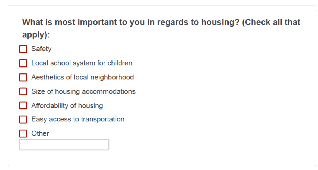318x170 pixels.
Task: Click the Safety label text
Action: (x=41, y=49)
